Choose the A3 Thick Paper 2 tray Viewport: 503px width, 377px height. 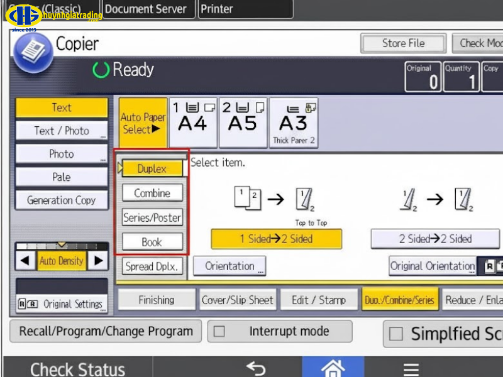294,122
